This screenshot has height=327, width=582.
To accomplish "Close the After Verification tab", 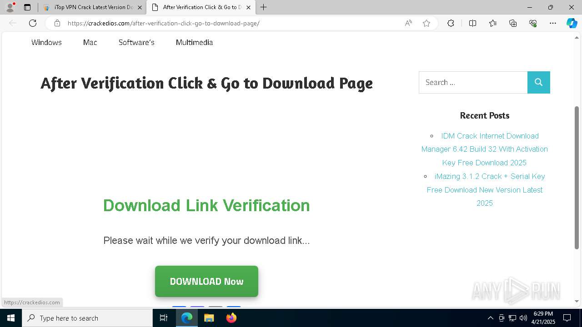I will [248, 7].
